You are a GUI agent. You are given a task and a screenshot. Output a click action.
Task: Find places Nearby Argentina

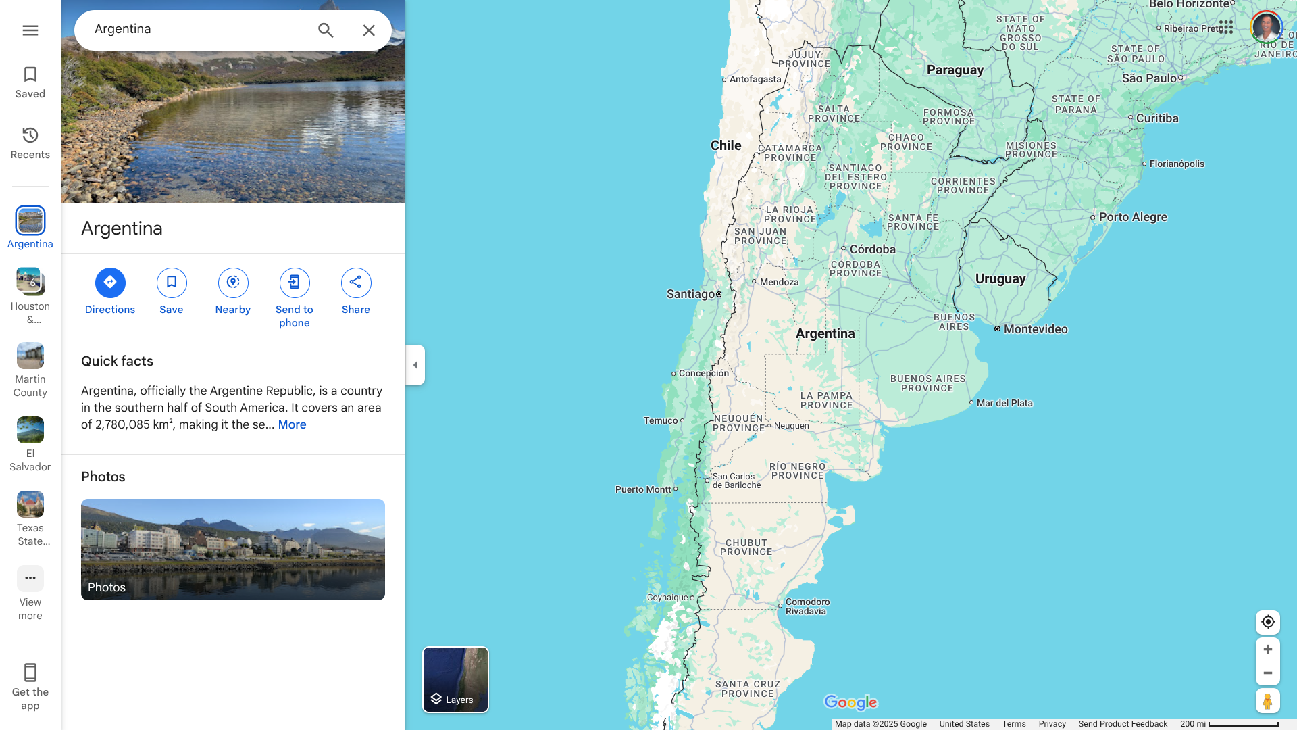[x=233, y=292]
